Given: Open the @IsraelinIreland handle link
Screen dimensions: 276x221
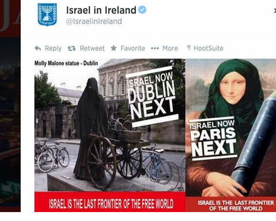Looking at the screenshot, I should pos(94,22).
